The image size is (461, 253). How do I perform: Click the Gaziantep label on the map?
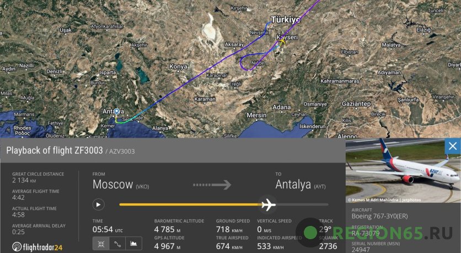[356, 104]
